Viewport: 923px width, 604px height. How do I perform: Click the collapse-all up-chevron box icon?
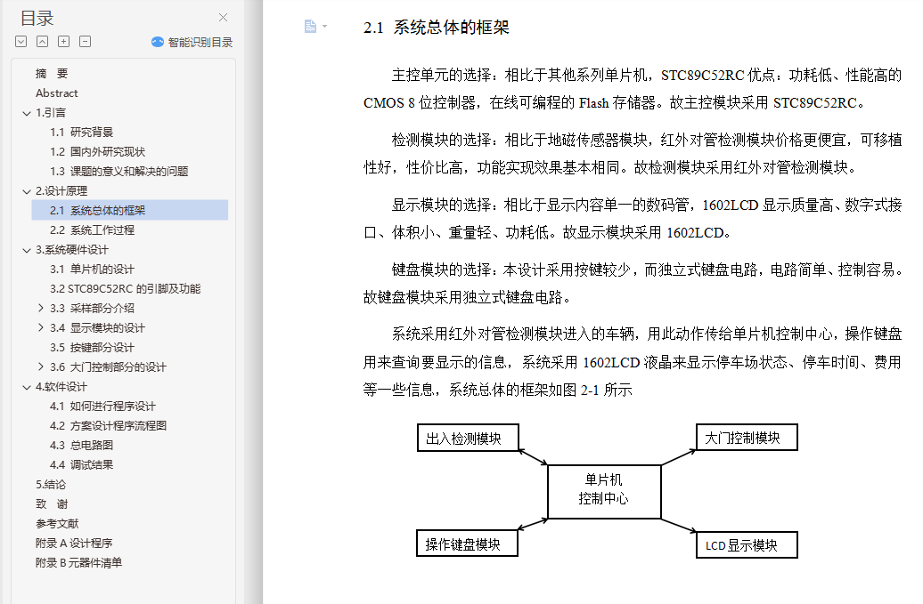(43, 42)
